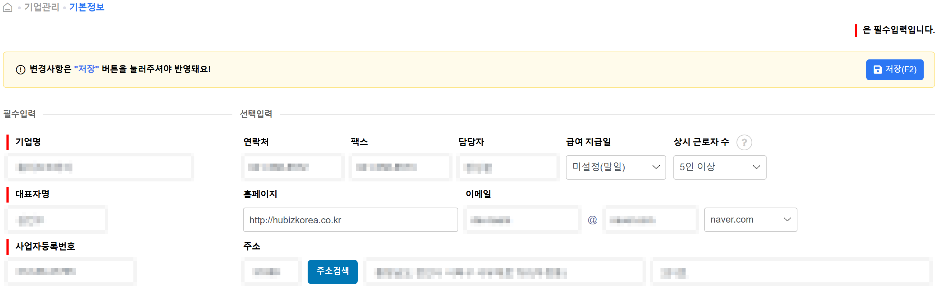Click the 필수입력 section heading
Screen dimensions: 938x287
click(19, 114)
